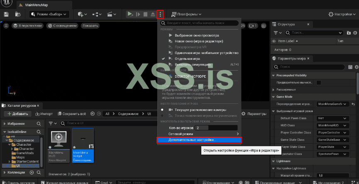Click the outliner add folder icon

349,33
